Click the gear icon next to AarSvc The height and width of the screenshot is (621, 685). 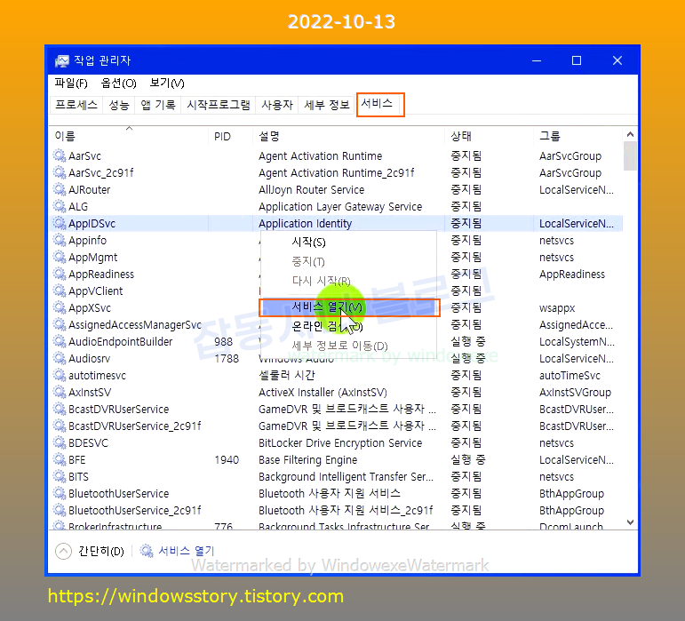coord(60,155)
